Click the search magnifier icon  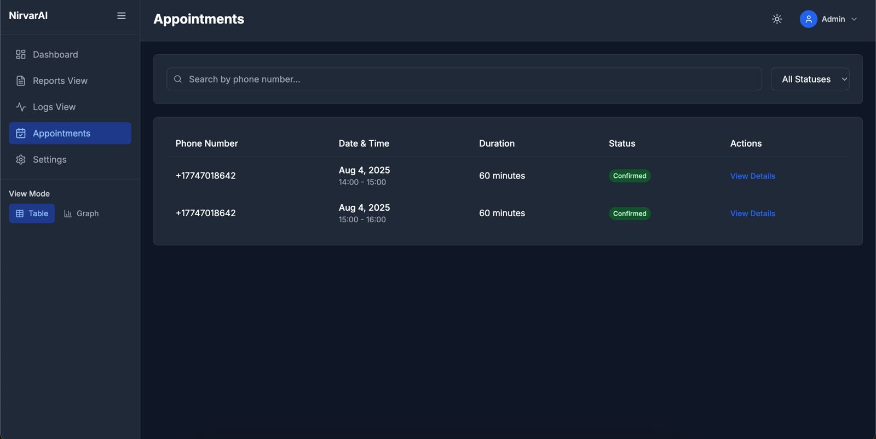pyautogui.click(x=178, y=79)
